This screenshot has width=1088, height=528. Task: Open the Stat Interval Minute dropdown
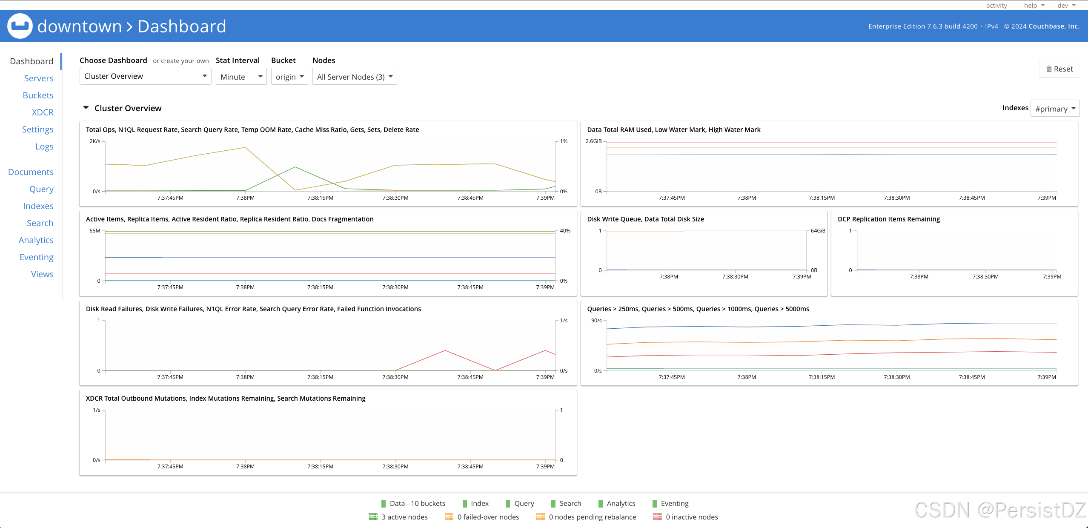point(241,77)
